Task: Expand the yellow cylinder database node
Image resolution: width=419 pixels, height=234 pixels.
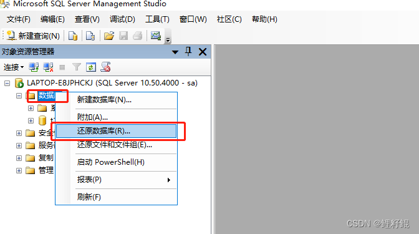Action: (x=31, y=120)
